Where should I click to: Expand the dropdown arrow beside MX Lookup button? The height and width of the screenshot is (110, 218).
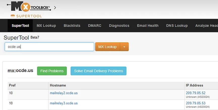[124, 47]
